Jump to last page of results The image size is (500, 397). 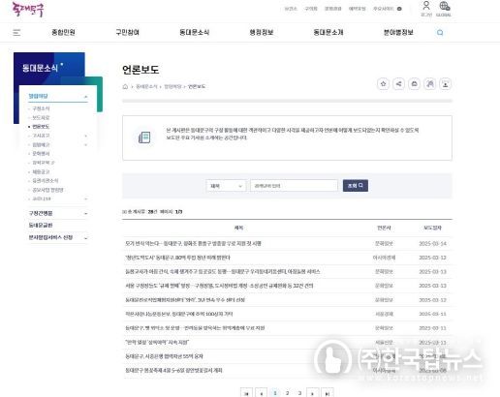328,393
